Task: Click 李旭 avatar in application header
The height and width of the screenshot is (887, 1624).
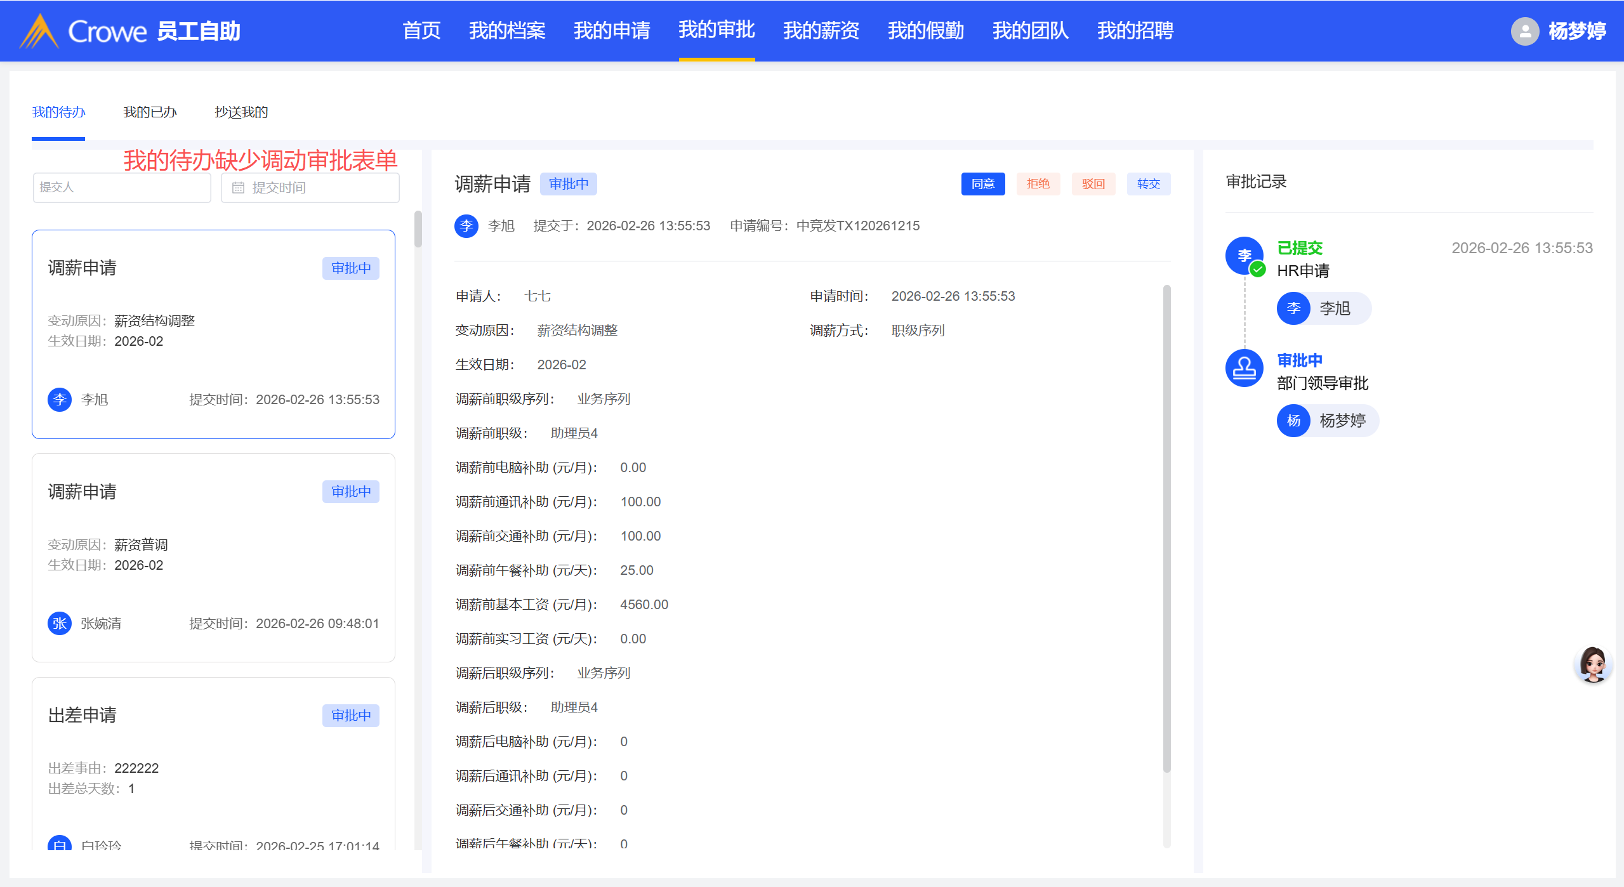Action: (466, 226)
